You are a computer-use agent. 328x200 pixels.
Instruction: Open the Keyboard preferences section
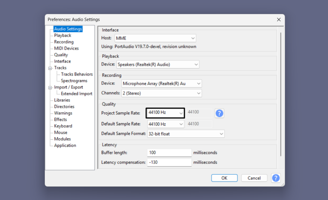(63, 126)
